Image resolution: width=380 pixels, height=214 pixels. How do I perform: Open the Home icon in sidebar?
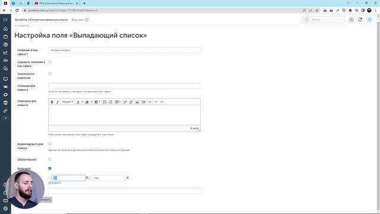(5, 29)
